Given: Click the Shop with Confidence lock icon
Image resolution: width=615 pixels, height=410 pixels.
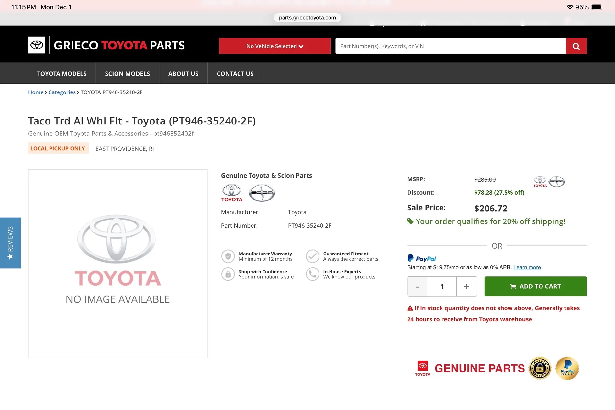Looking at the screenshot, I should click(228, 274).
